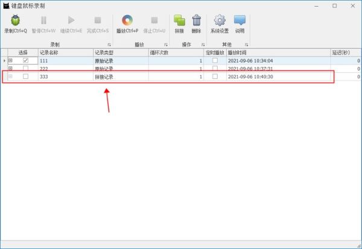The width and height of the screenshot is (362, 249).
Task: Select the record name cell 111
Action: point(66,61)
